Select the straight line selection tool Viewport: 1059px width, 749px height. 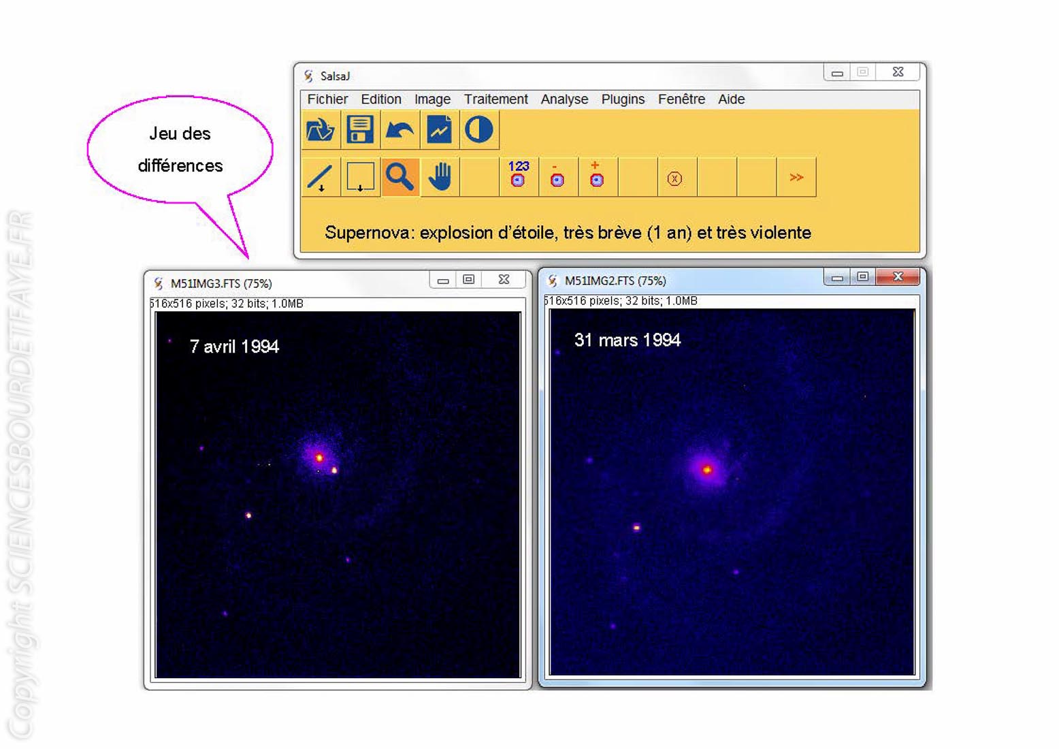320,178
